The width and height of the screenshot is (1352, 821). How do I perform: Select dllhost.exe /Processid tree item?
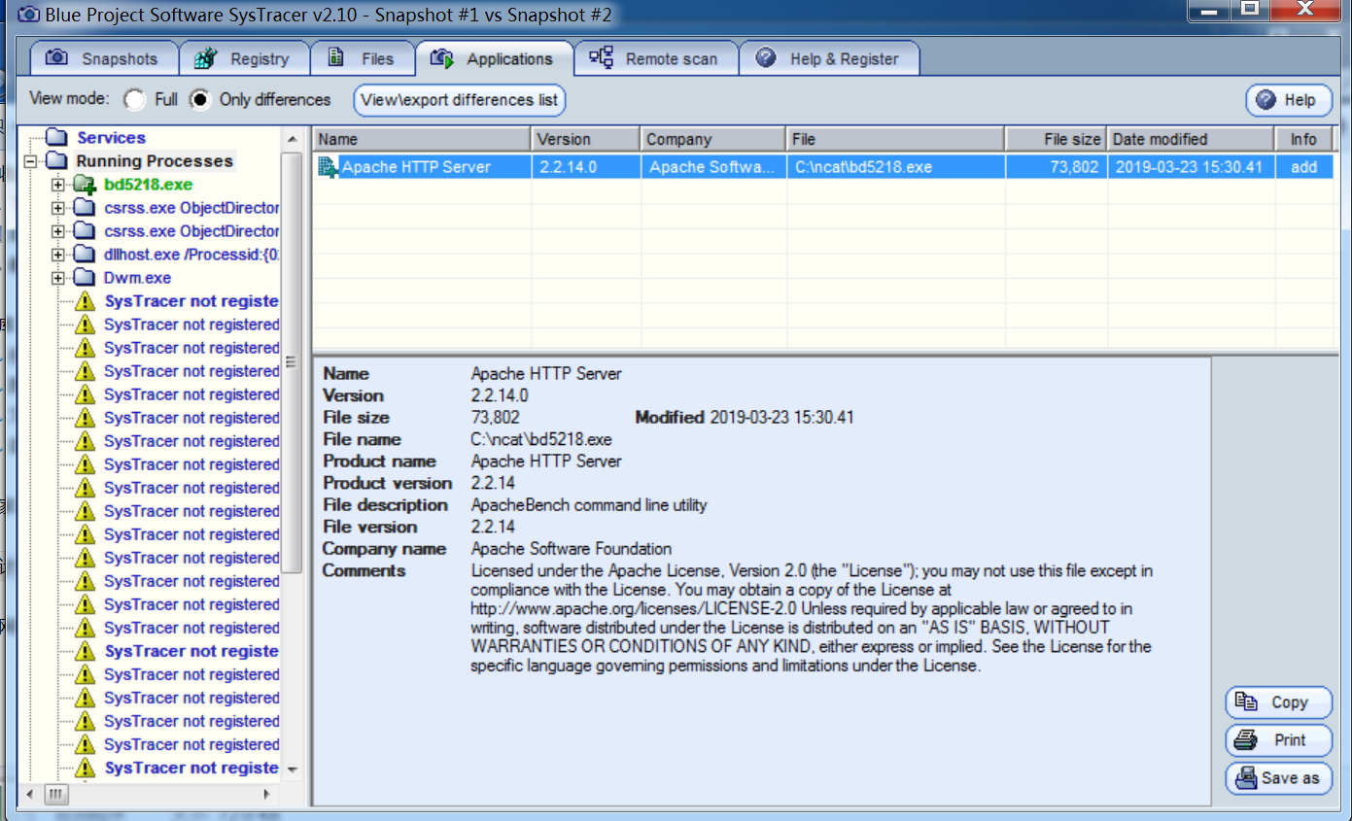[x=191, y=255]
